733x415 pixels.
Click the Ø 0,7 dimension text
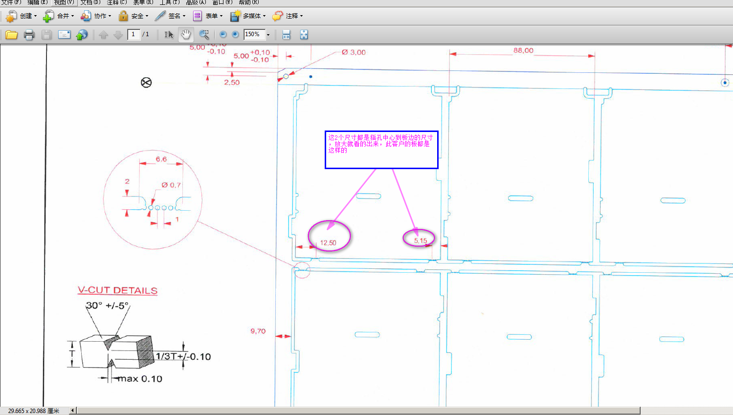click(x=171, y=185)
